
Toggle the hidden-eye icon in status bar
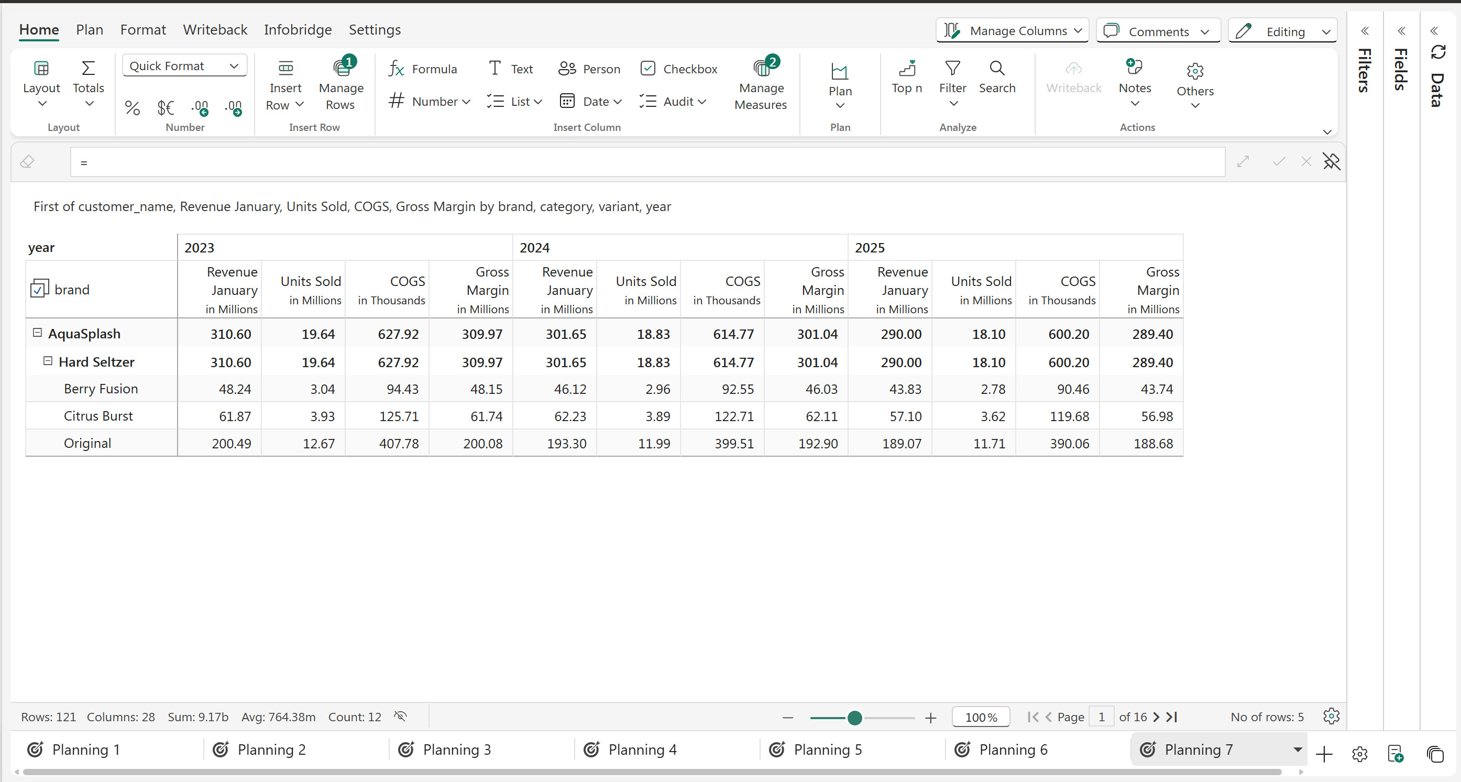(400, 716)
